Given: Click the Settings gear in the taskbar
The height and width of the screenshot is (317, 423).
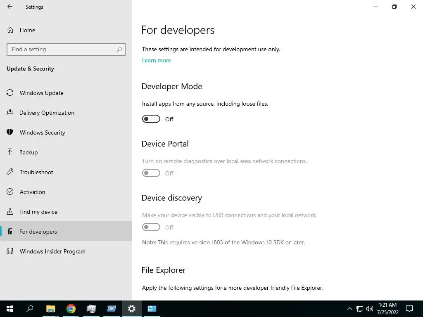Looking at the screenshot, I should pos(132,309).
